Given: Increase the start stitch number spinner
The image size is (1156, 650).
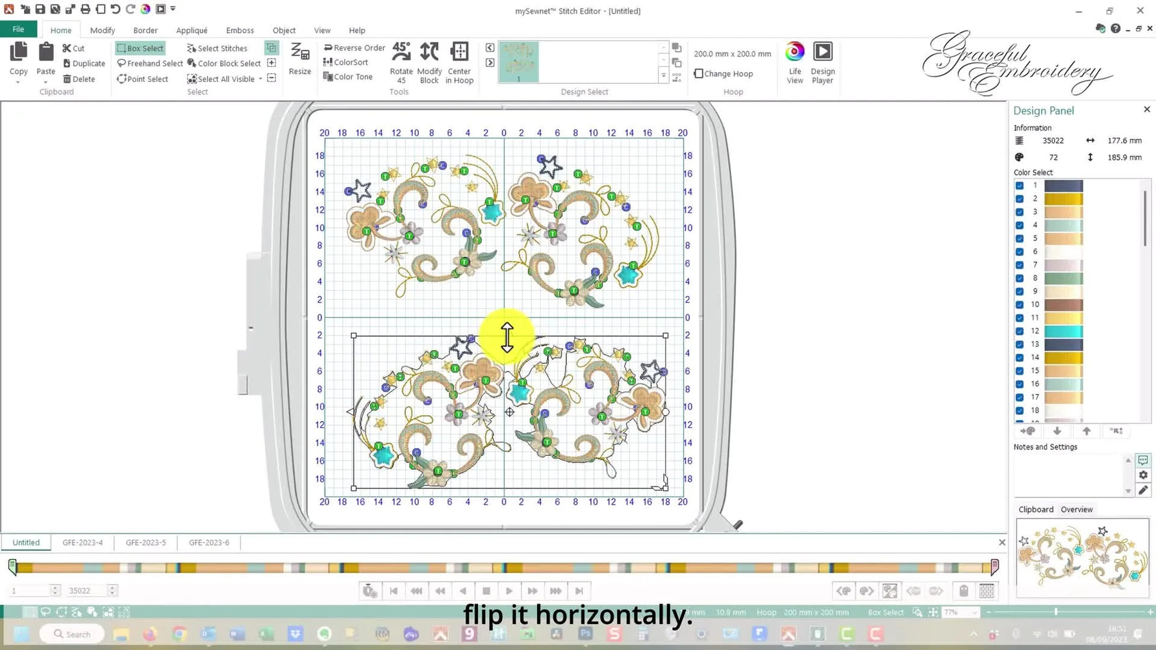Looking at the screenshot, I should [55, 588].
